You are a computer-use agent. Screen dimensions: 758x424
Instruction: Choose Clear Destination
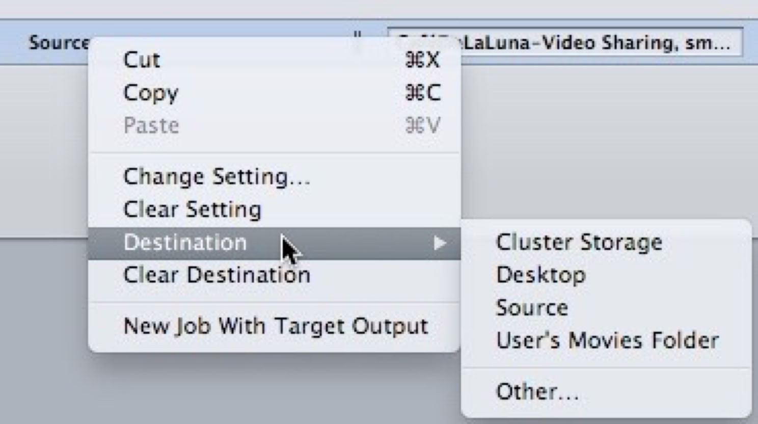tap(216, 275)
